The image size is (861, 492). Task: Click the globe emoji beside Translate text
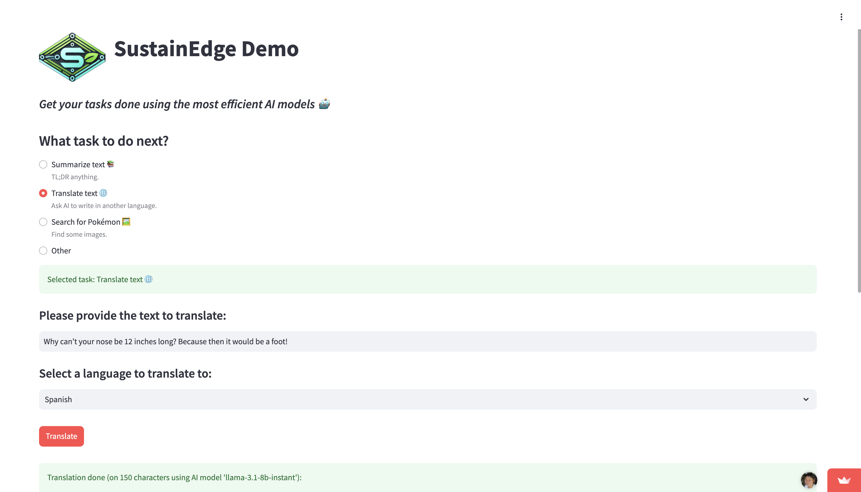click(x=104, y=193)
